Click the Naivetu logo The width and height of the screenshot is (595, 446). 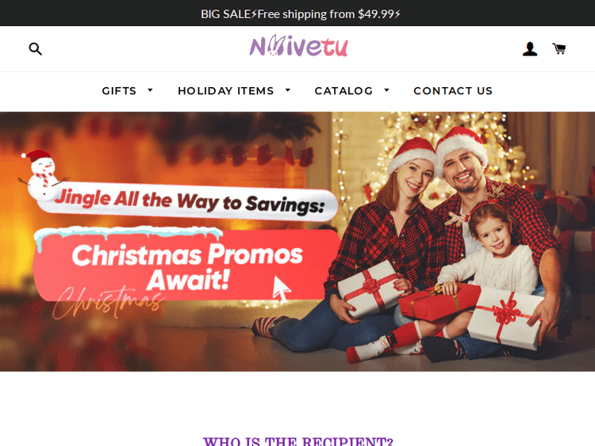(298, 46)
